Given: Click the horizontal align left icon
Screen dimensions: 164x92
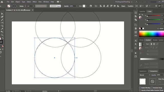Looking at the screenshot, I should [101, 6].
